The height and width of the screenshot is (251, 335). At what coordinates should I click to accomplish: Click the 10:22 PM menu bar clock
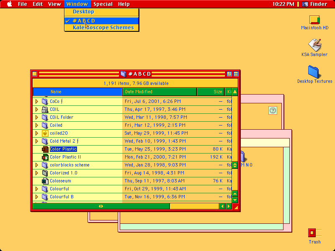283,4
